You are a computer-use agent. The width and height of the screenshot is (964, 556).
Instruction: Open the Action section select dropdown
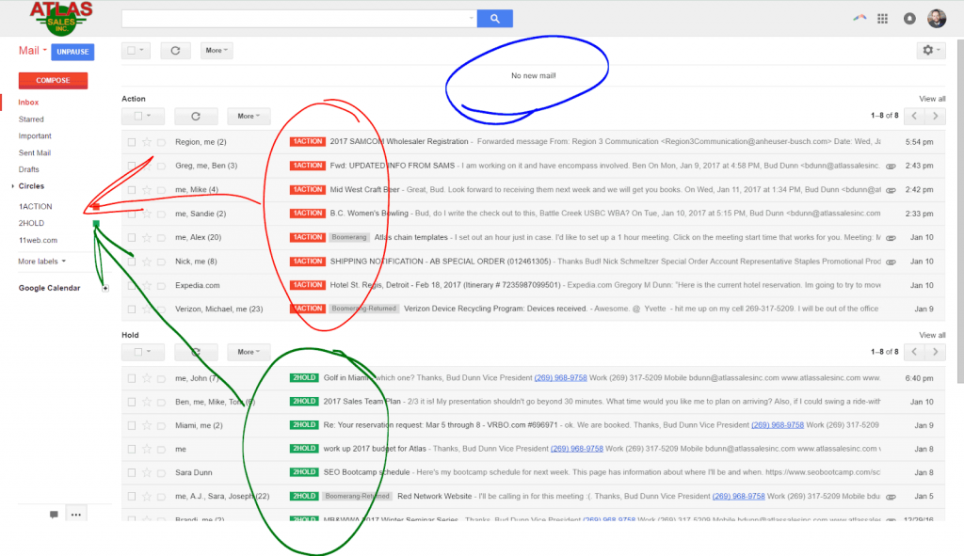tap(143, 116)
